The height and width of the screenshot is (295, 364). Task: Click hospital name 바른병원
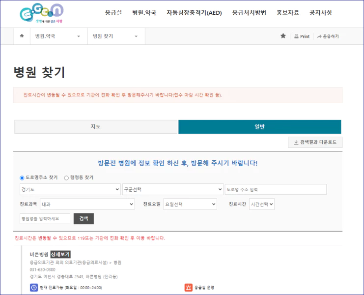(x=39, y=254)
